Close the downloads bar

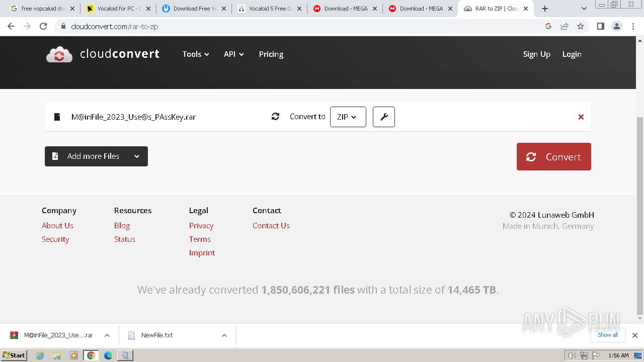(x=635, y=335)
